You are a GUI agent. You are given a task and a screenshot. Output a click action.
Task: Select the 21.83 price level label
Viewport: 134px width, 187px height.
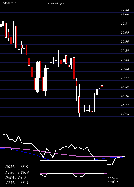tap(125, 10)
